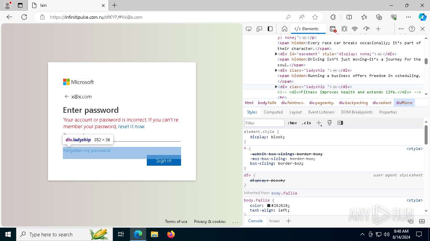Screen dimensions: 430x241
Task: Open the Copilot icon in Edge toolbar
Action: pyautogui.click(x=422, y=17)
